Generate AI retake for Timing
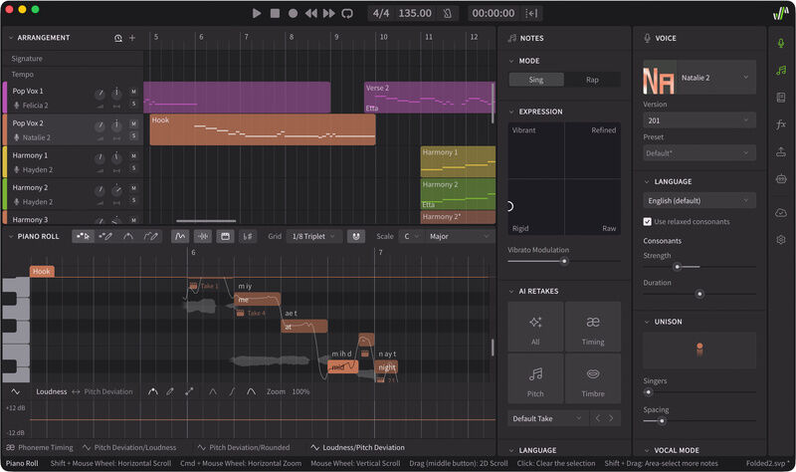The height and width of the screenshot is (472, 796). tap(593, 328)
